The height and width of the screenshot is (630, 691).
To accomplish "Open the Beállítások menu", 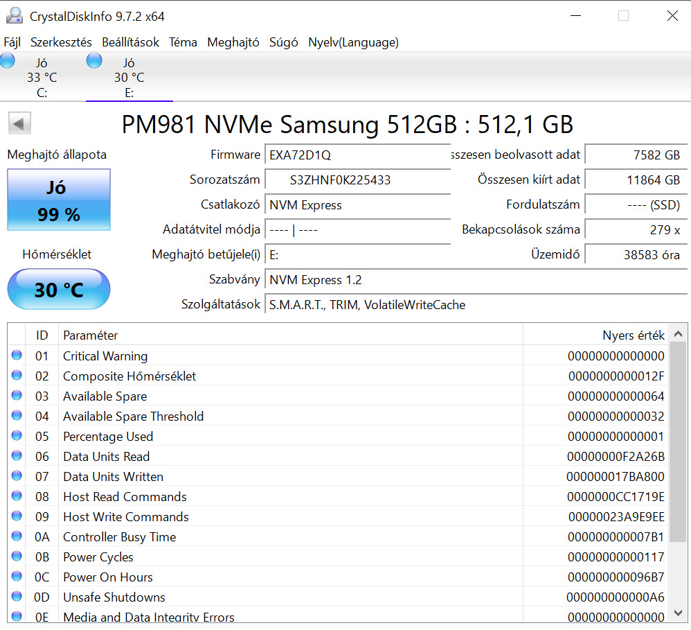I will click(130, 42).
